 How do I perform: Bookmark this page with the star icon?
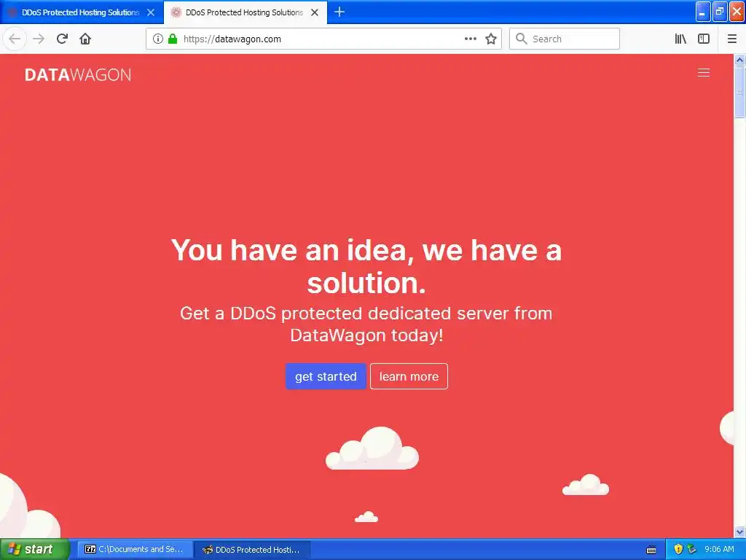click(491, 39)
